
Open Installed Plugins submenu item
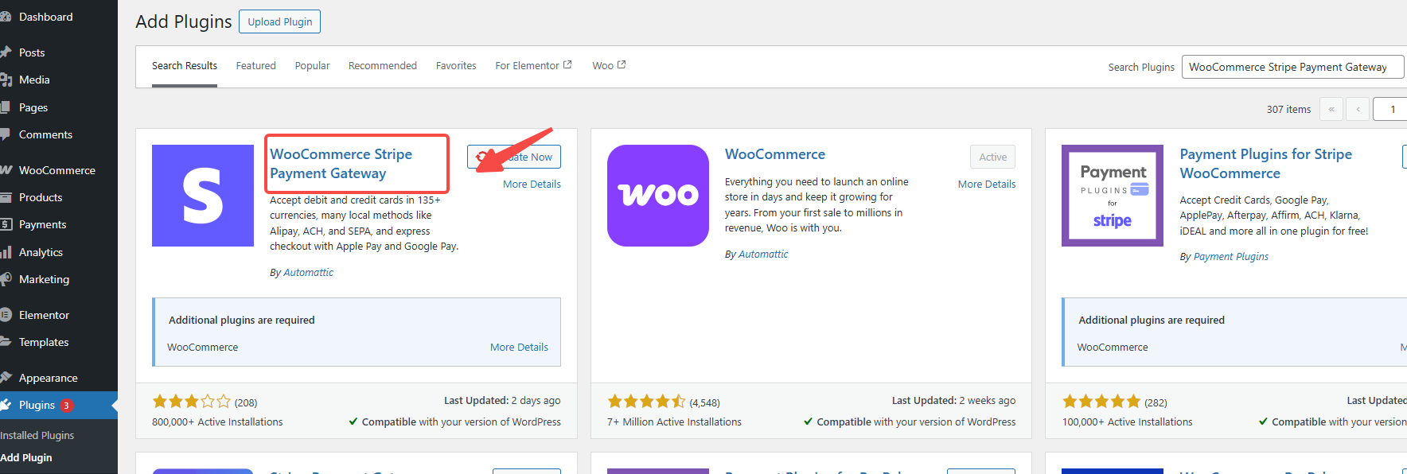37,435
